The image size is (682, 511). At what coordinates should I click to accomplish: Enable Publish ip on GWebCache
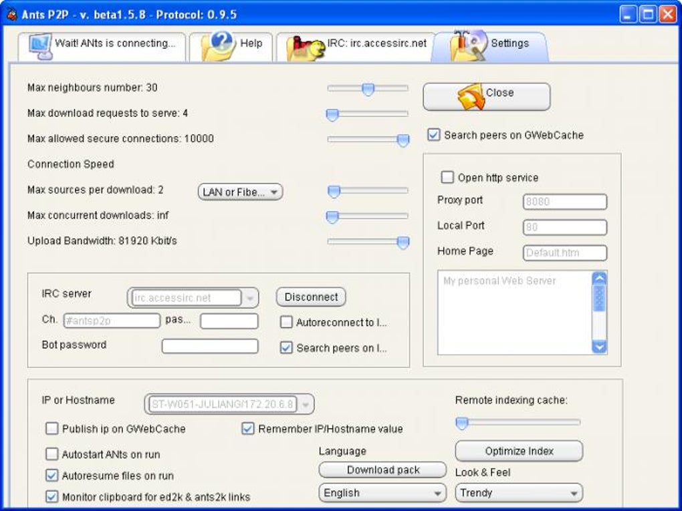click(51, 428)
